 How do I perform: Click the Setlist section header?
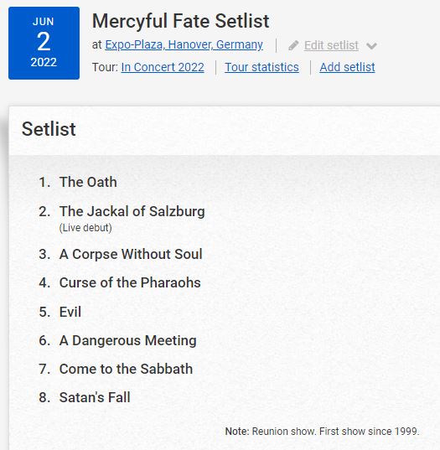click(49, 129)
